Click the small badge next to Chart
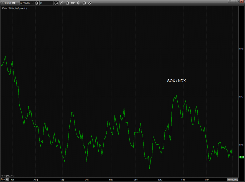245x182 pixels. (14, 3)
